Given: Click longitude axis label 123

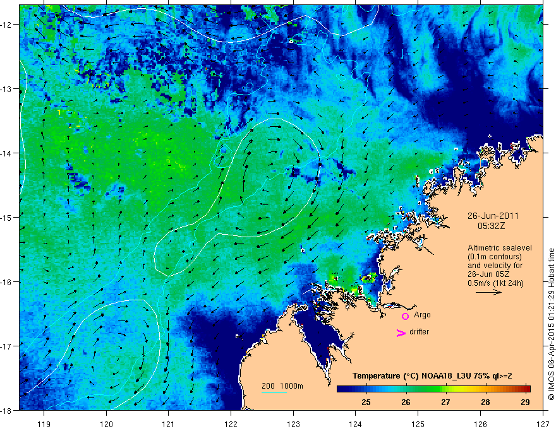Looking at the screenshot, I should [293, 424].
